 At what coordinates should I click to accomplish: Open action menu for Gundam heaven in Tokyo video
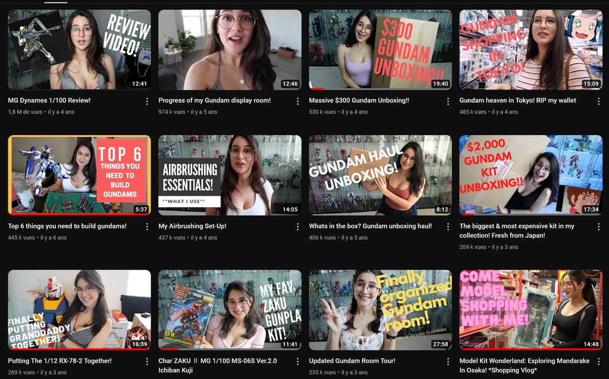[x=598, y=102]
